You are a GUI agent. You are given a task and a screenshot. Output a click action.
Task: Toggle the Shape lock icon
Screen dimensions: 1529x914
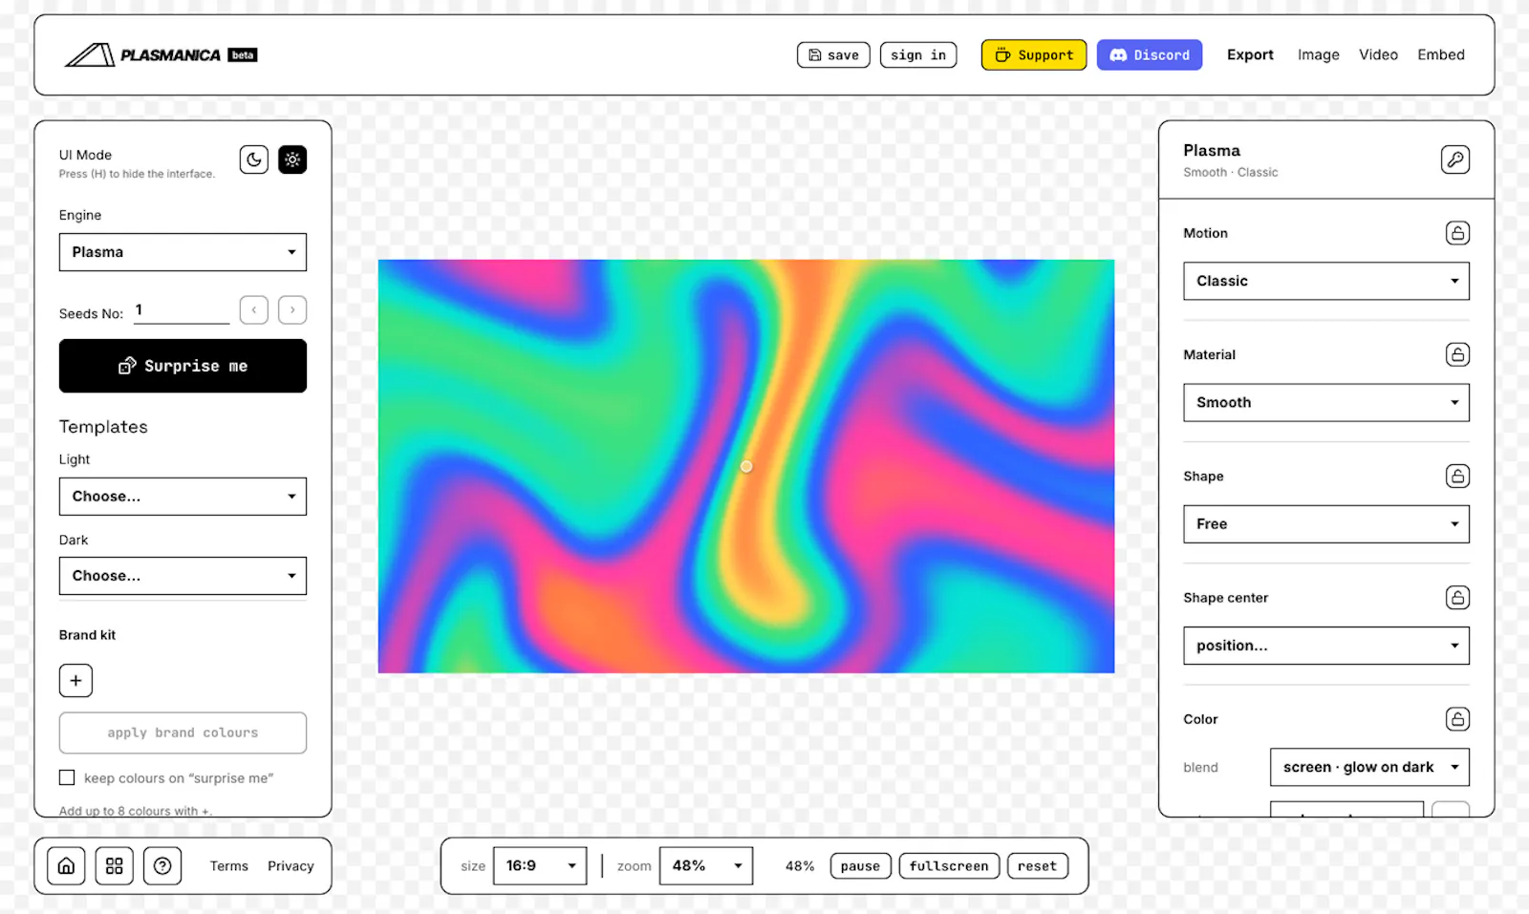click(1457, 476)
